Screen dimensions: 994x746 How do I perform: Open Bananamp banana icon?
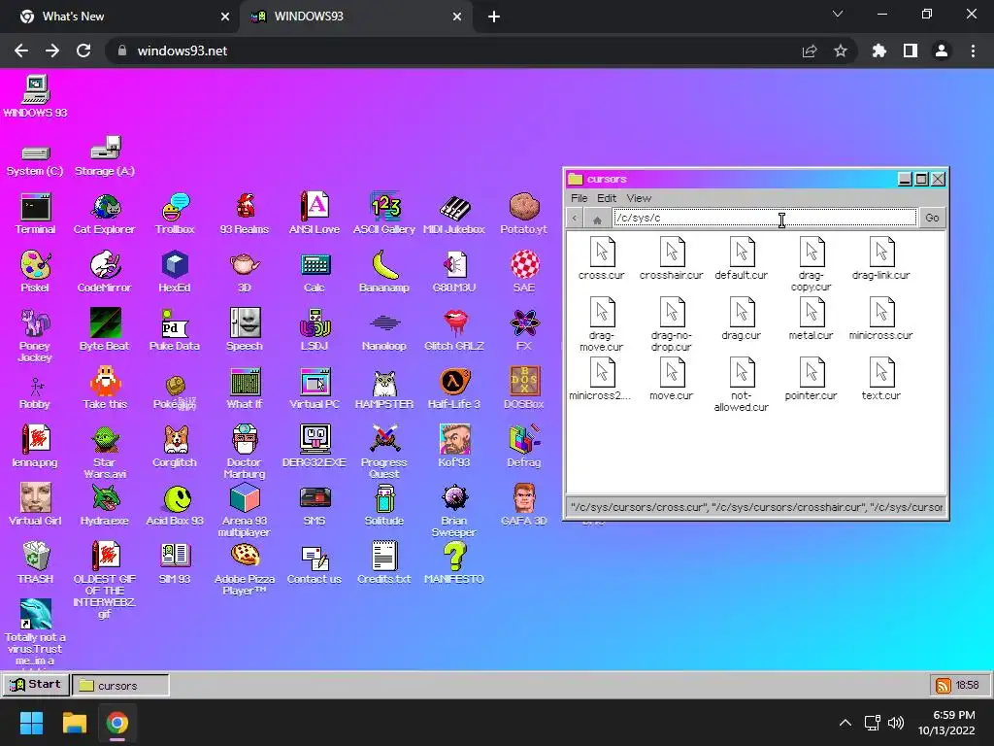(384, 272)
